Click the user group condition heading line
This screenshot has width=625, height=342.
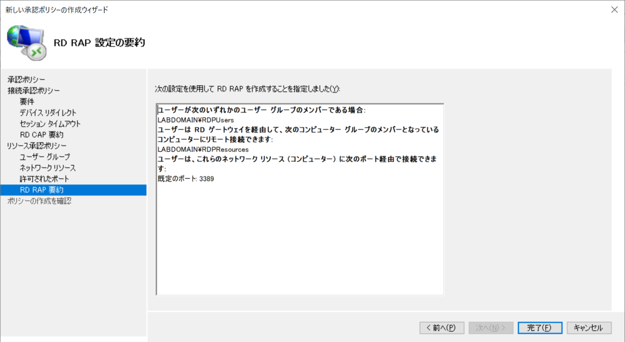pyautogui.click(x=261, y=110)
